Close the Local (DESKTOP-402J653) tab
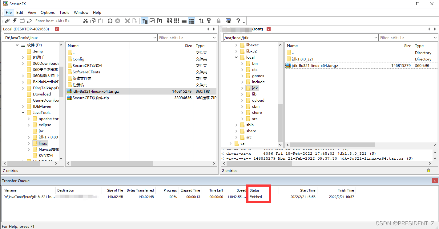The image size is (439, 229). pyautogui.click(x=57, y=29)
